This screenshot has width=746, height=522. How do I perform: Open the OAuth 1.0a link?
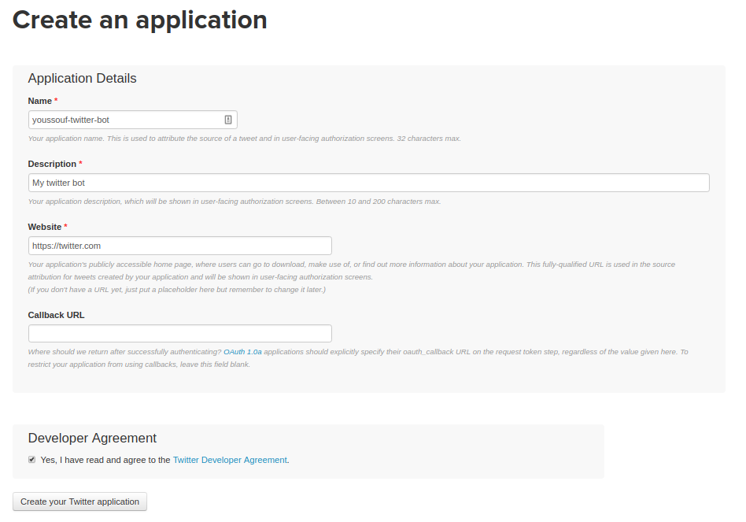[242, 352]
